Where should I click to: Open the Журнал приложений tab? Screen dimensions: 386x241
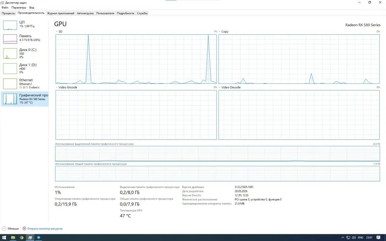[x=61, y=13]
